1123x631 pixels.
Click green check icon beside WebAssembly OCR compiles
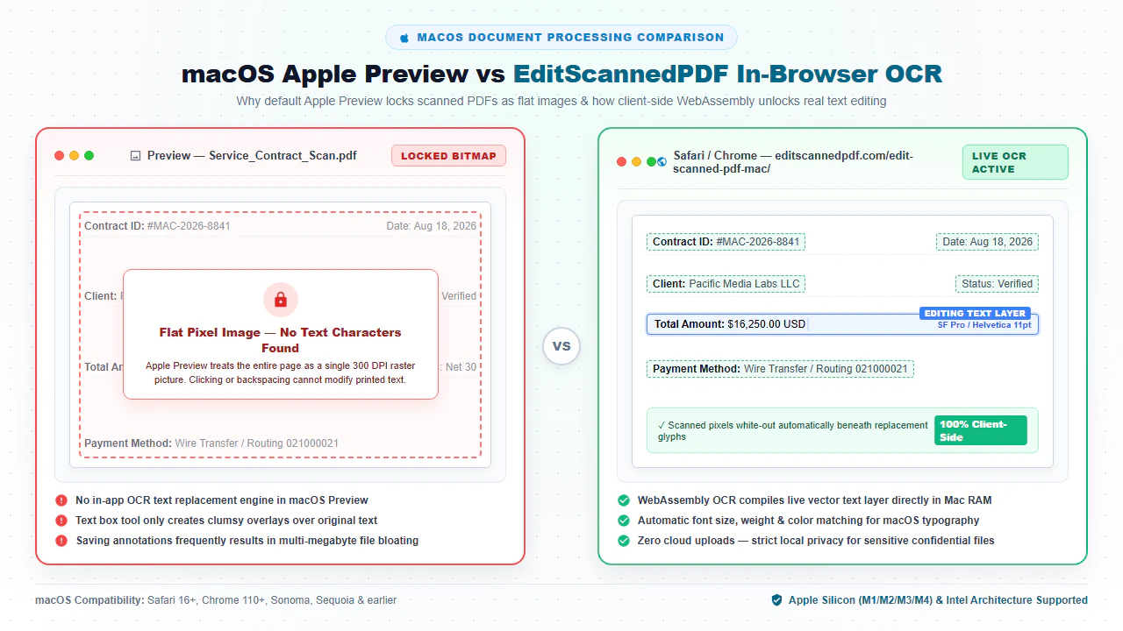[624, 500]
